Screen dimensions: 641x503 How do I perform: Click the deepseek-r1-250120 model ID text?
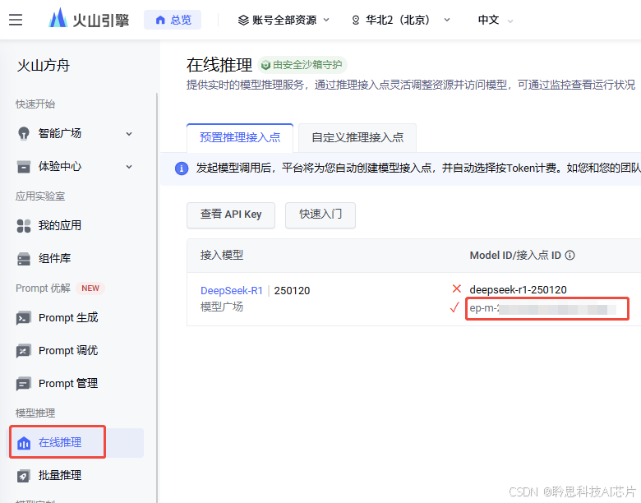point(518,290)
